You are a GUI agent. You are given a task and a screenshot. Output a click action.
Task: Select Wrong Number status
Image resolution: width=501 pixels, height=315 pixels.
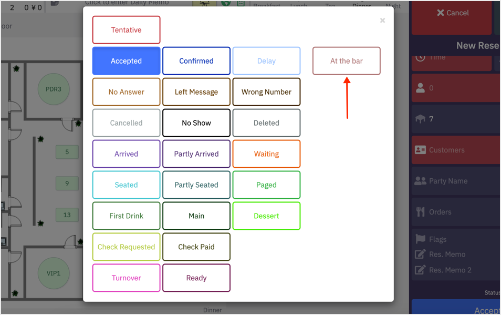(266, 92)
